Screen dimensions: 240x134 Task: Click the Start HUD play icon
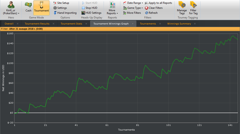point(83,3)
